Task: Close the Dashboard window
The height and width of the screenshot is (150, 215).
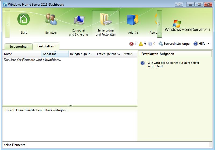Action: coord(208,4)
